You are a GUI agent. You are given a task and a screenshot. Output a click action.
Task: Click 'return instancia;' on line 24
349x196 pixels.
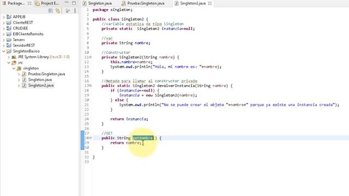tap(129, 119)
